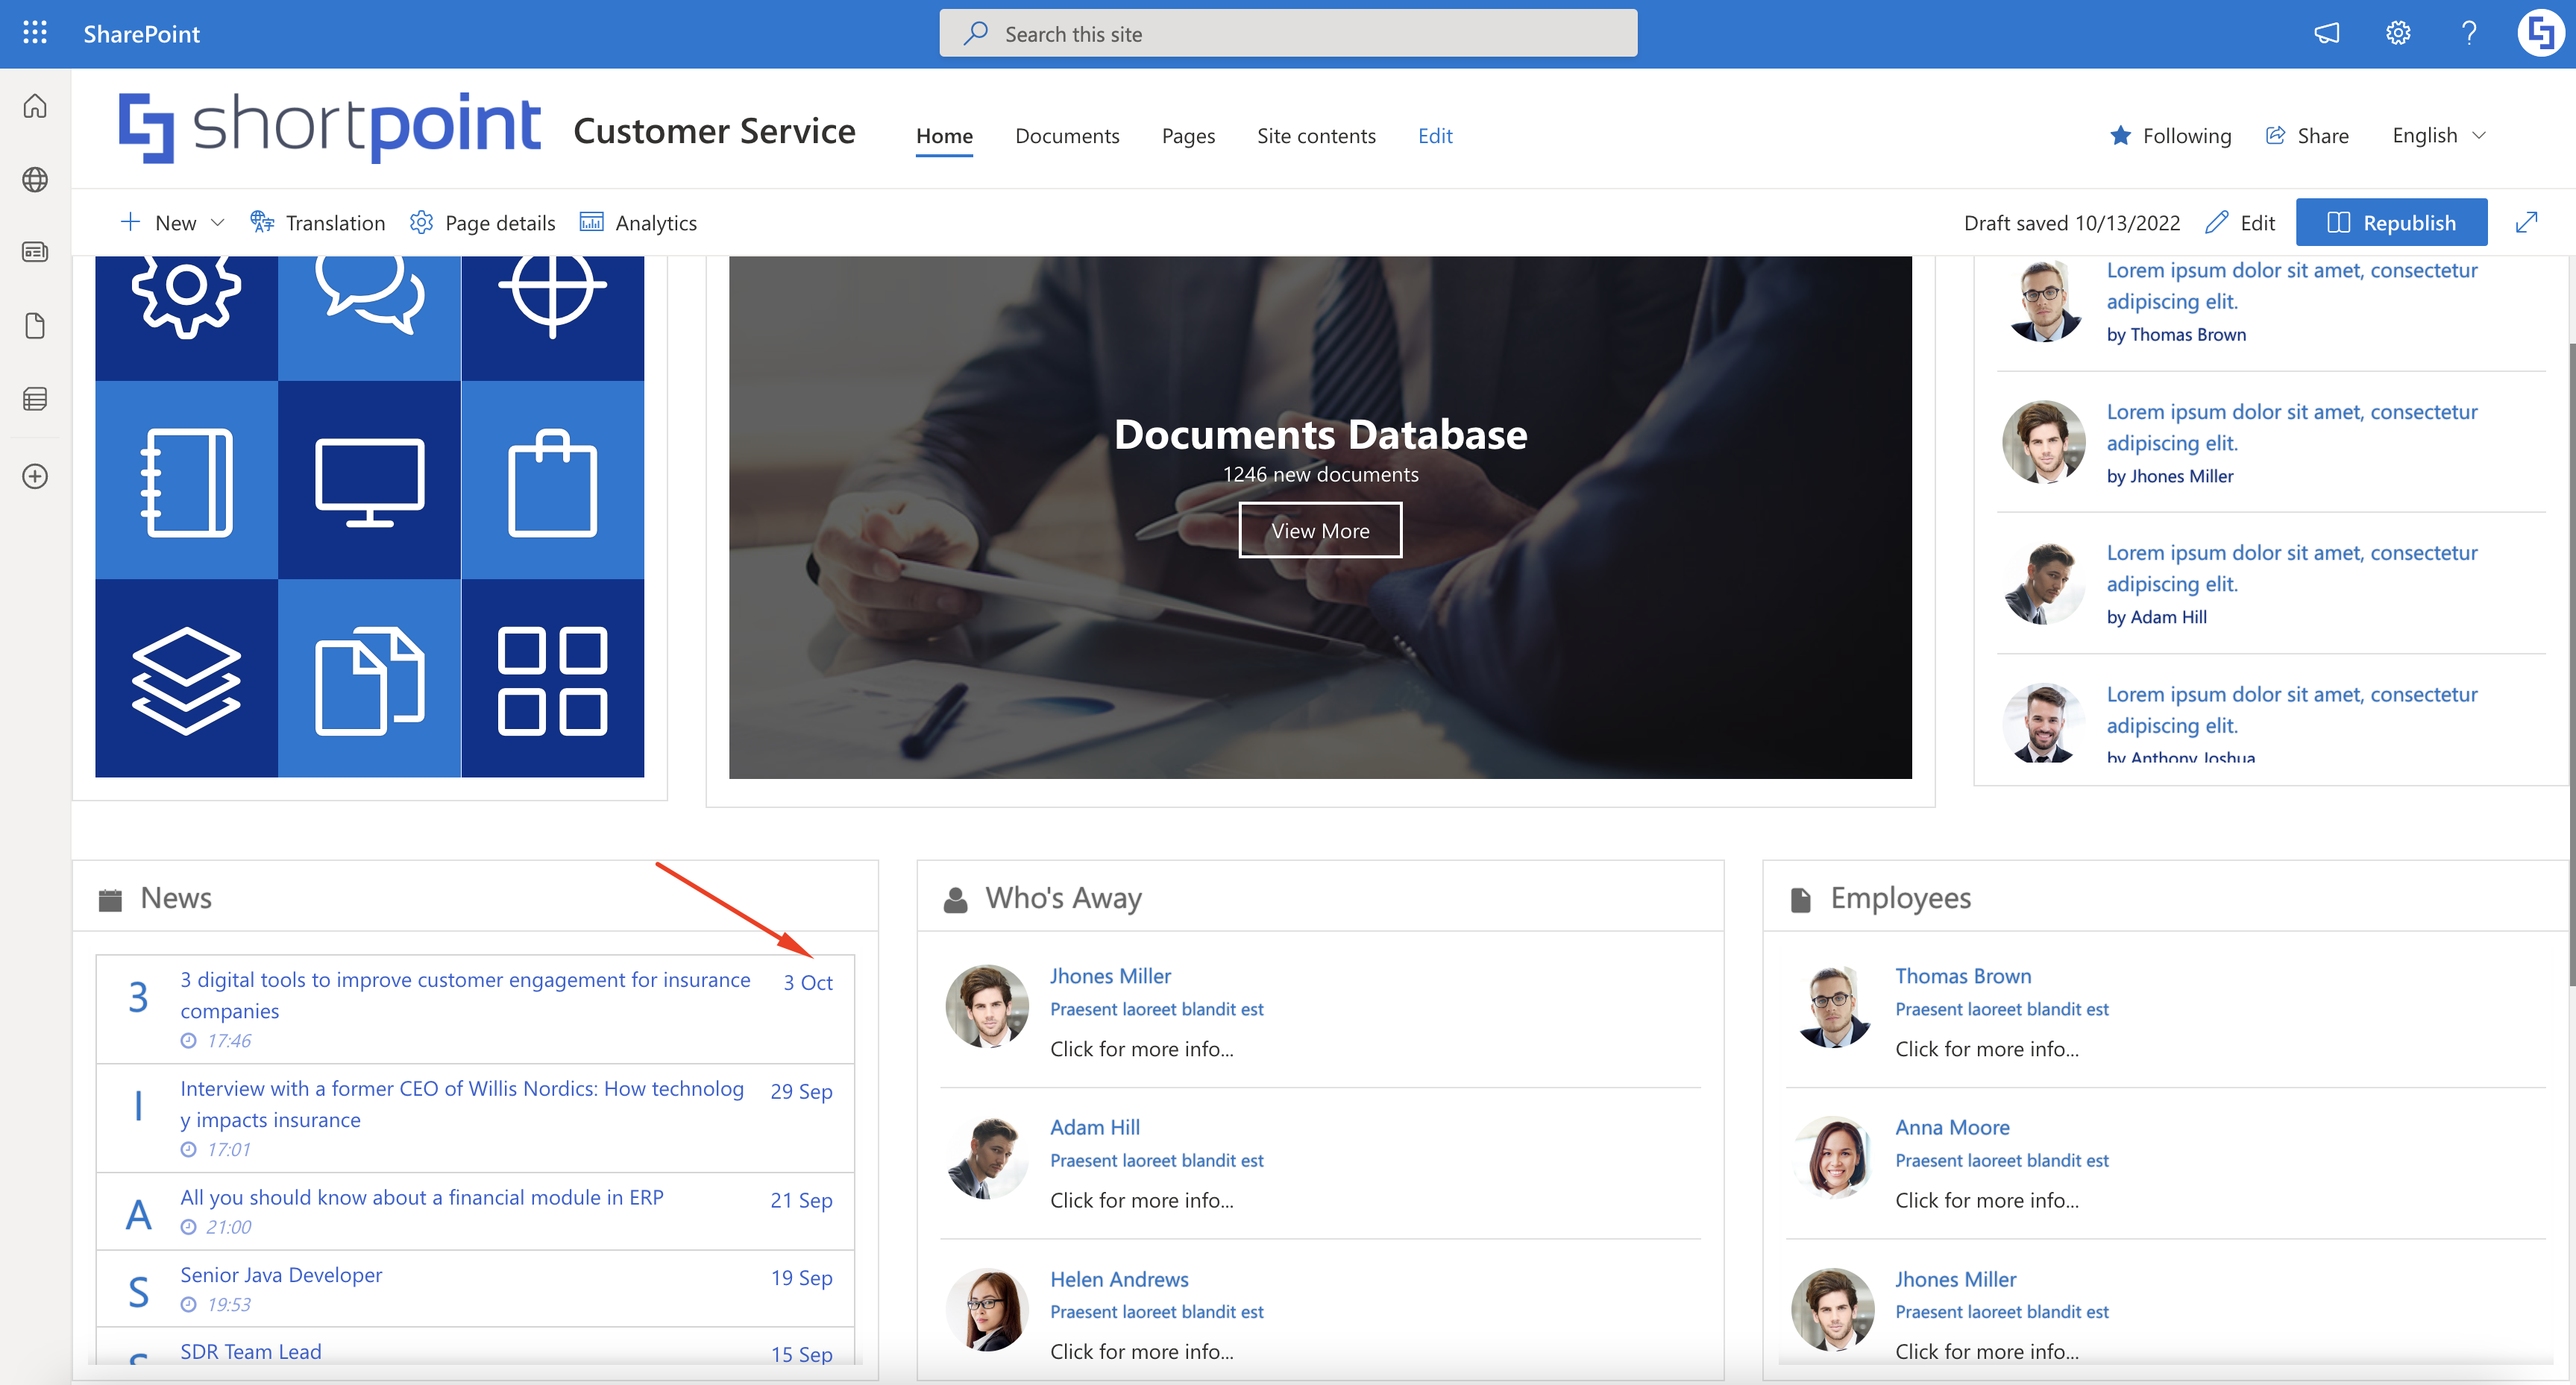Click the monitor screen tile icon
The image size is (2576, 1385).
pyautogui.click(x=369, y=481)
